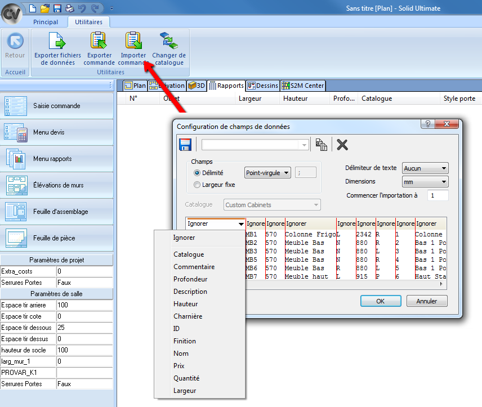Open the S2M Center tab
482x407 pixels.
tap(303, 86)
